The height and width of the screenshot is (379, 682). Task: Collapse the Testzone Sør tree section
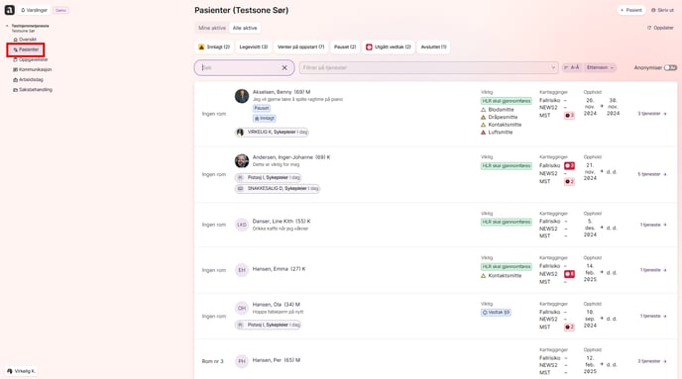tap(7, 26)
